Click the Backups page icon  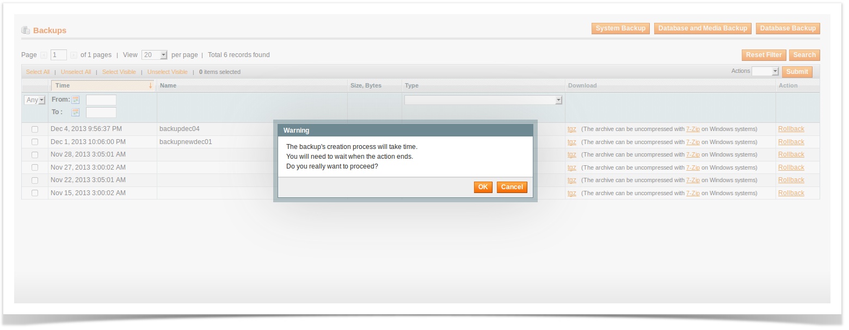pos(25,30)
